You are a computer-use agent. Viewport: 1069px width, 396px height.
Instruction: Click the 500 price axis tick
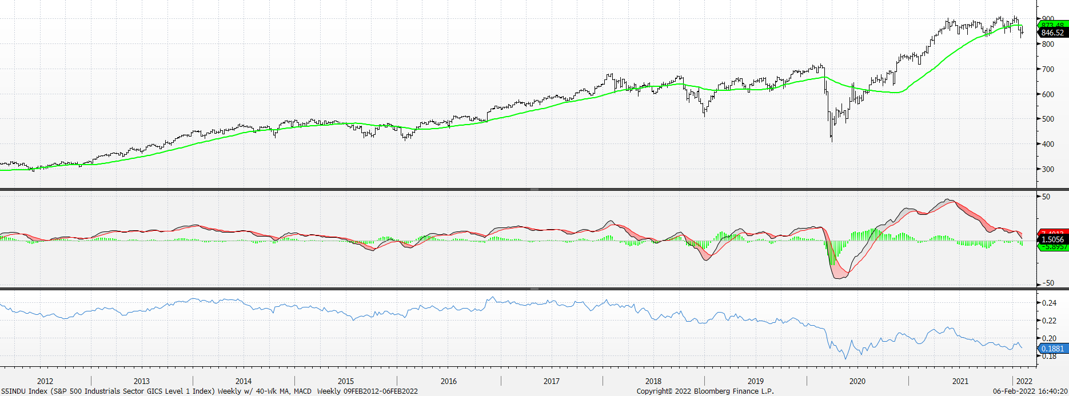(x=1048, y=119)
